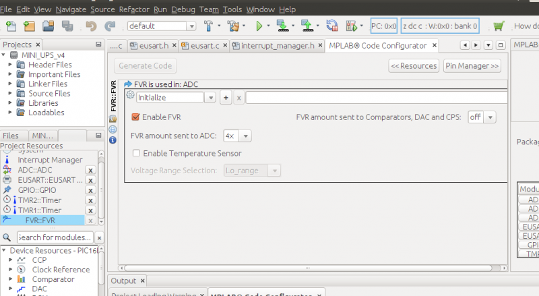This screenshot has width=539, height=296.
Task: Open the project configuration 'default' dropdown
Action: (x=162, y=26)
